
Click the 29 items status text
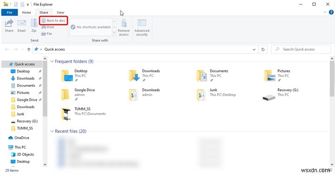(x=12, y=170)
